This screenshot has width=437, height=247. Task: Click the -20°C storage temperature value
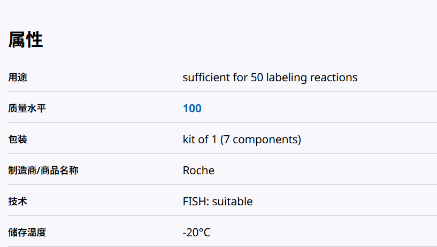tap(196, 233)
